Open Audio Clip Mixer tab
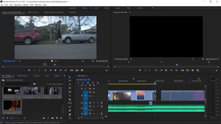Viewport: 221px width, 124px height. tap(54, 12)
